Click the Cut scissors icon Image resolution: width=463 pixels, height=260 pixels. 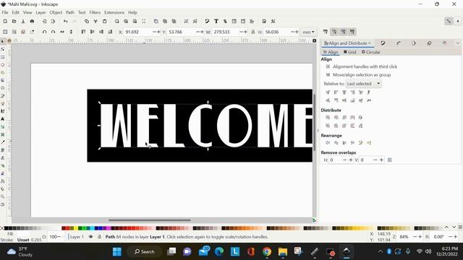[x=95, y=21]
